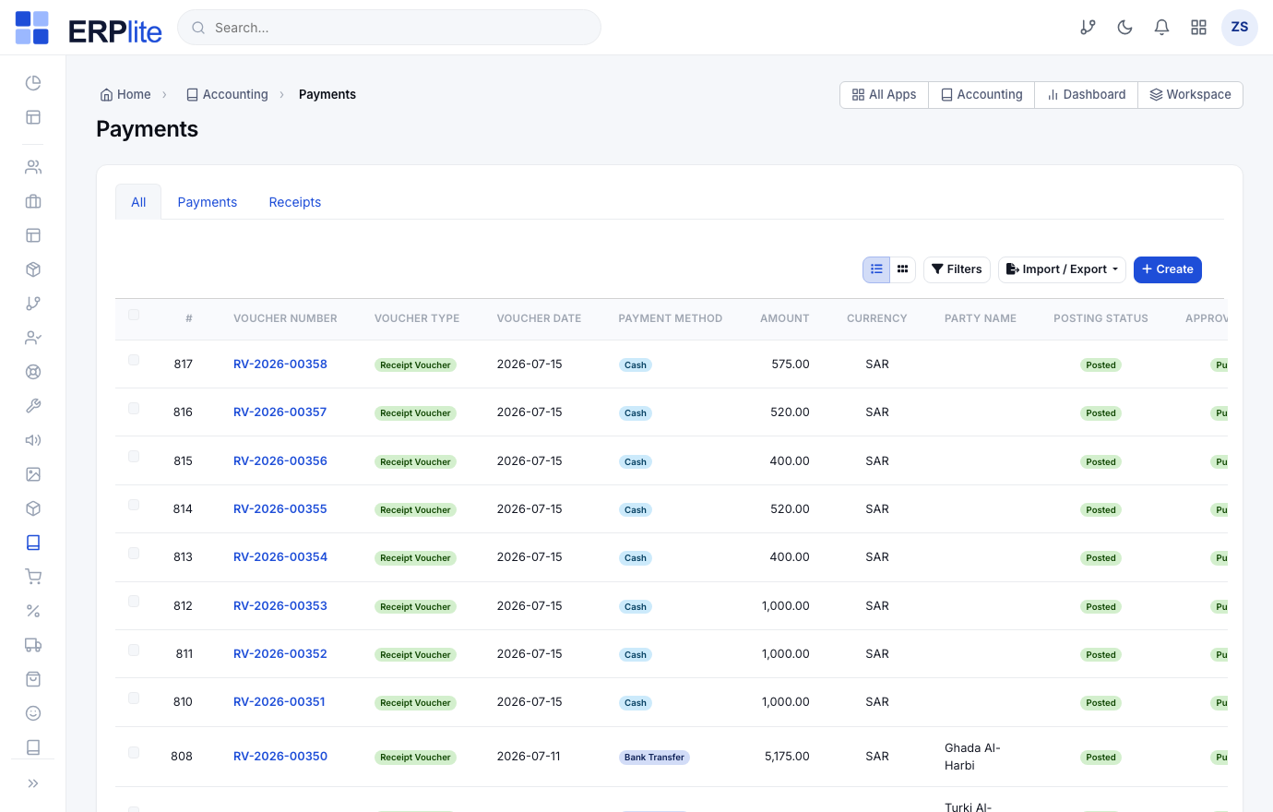Open the Filters panel
Image resolution: width=1273 pixels, height=812 pixels.
pos(957,269)
